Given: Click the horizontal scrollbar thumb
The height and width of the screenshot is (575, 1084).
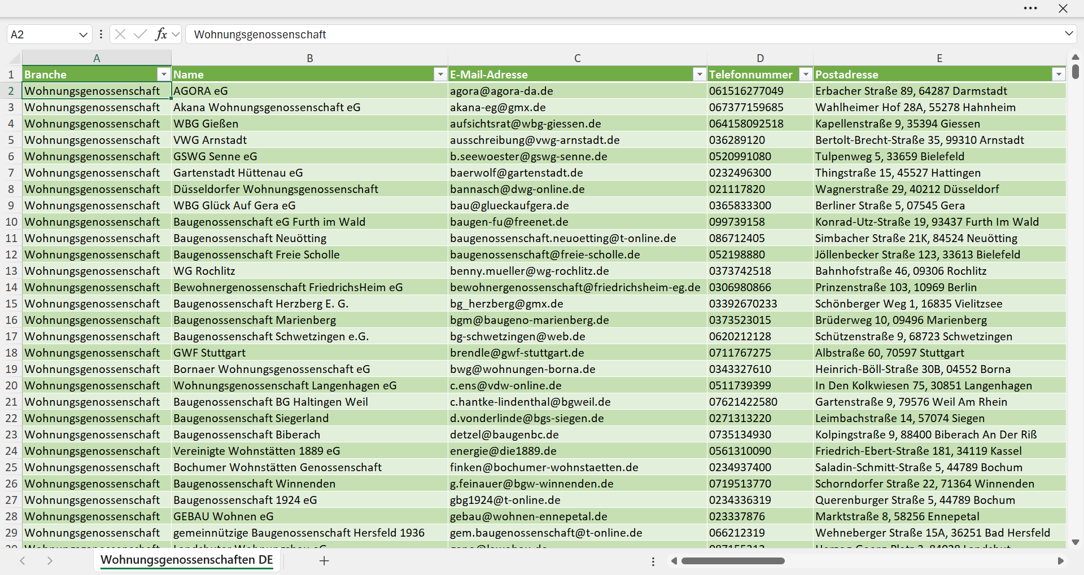Looking at the screenshot, I should [x=733, y=561].
